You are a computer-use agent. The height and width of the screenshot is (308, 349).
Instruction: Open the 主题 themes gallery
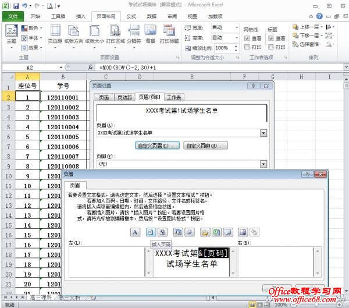(x=12, y=37)
